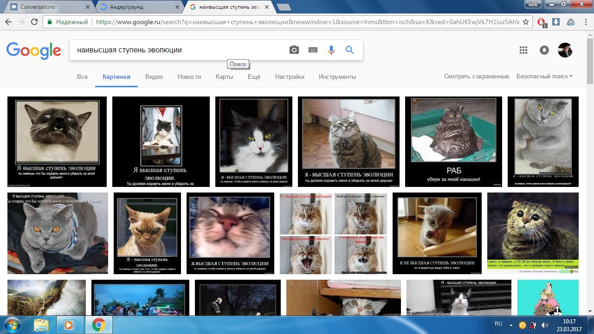Open the Google account avatar
594x334 pixels.
(565, 50)
